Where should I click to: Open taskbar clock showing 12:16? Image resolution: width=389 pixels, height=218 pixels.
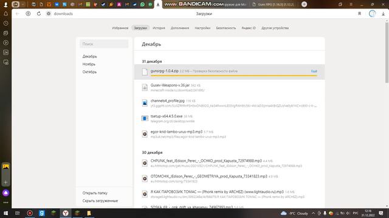point(368,213)
